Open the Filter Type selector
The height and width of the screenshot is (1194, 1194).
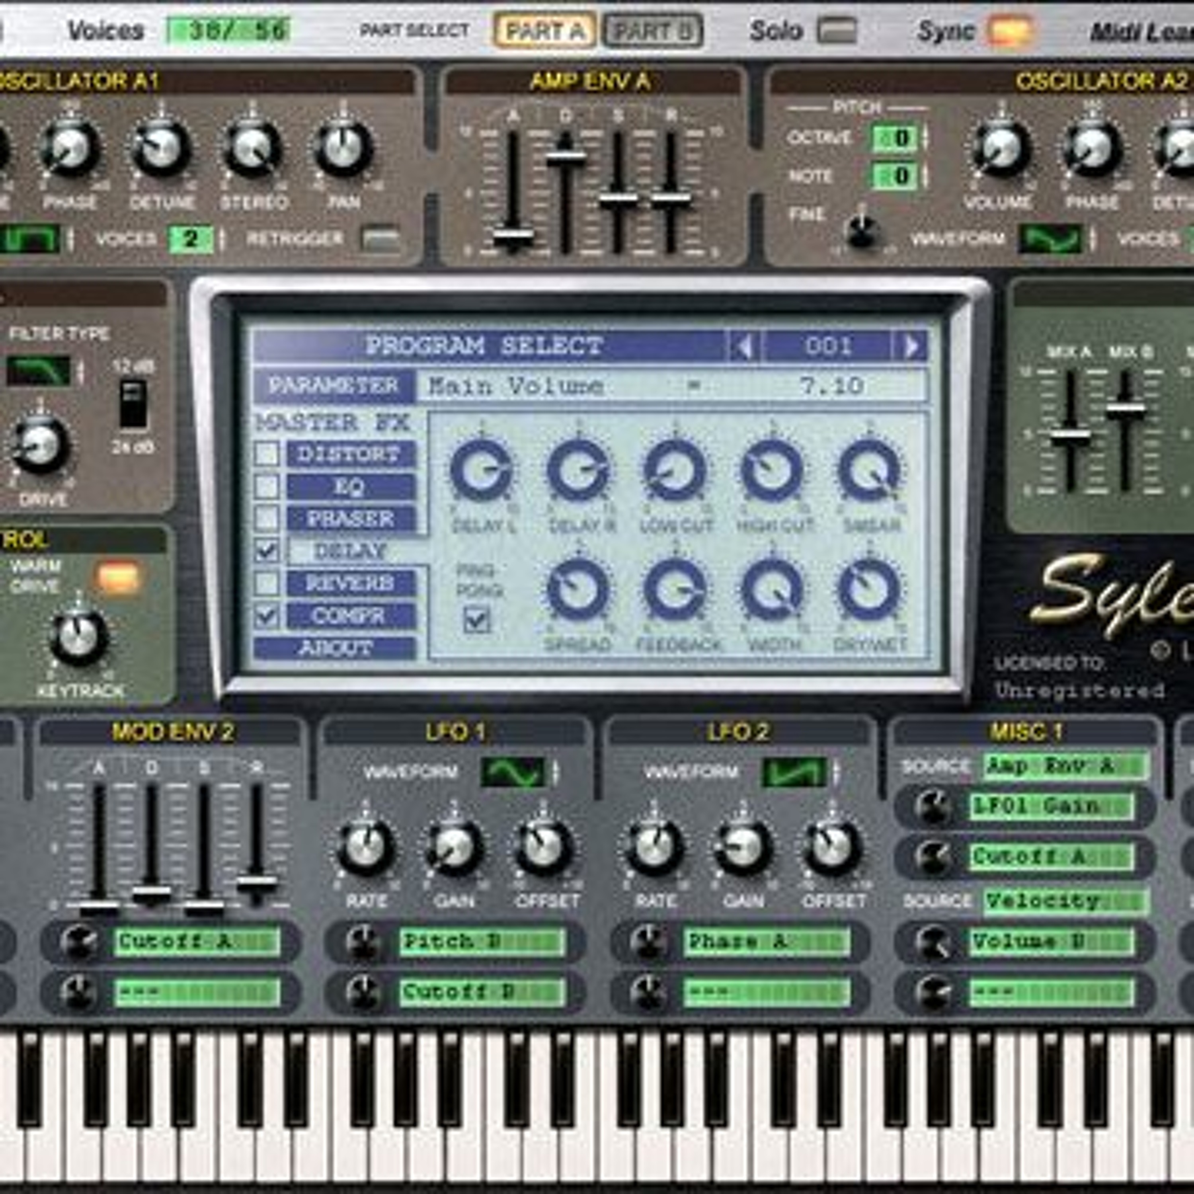click(39, 371)
